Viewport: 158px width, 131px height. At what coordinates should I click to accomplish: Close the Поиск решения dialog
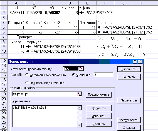tap(140, 62)
